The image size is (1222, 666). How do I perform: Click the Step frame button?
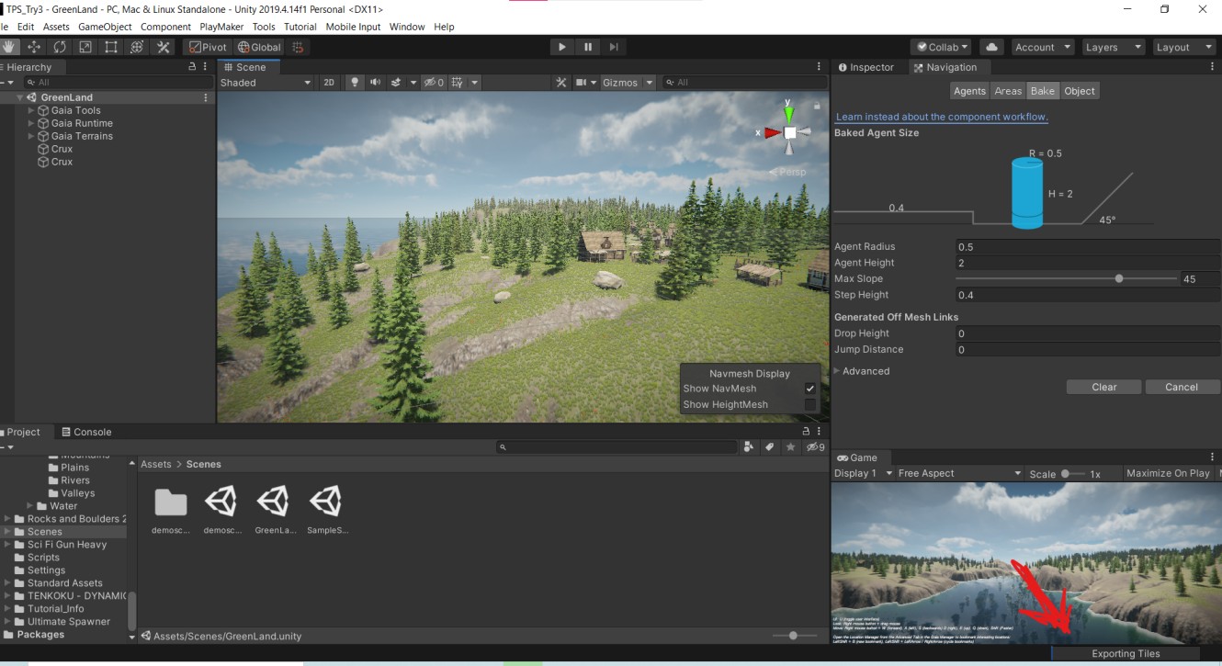point(614,47)
